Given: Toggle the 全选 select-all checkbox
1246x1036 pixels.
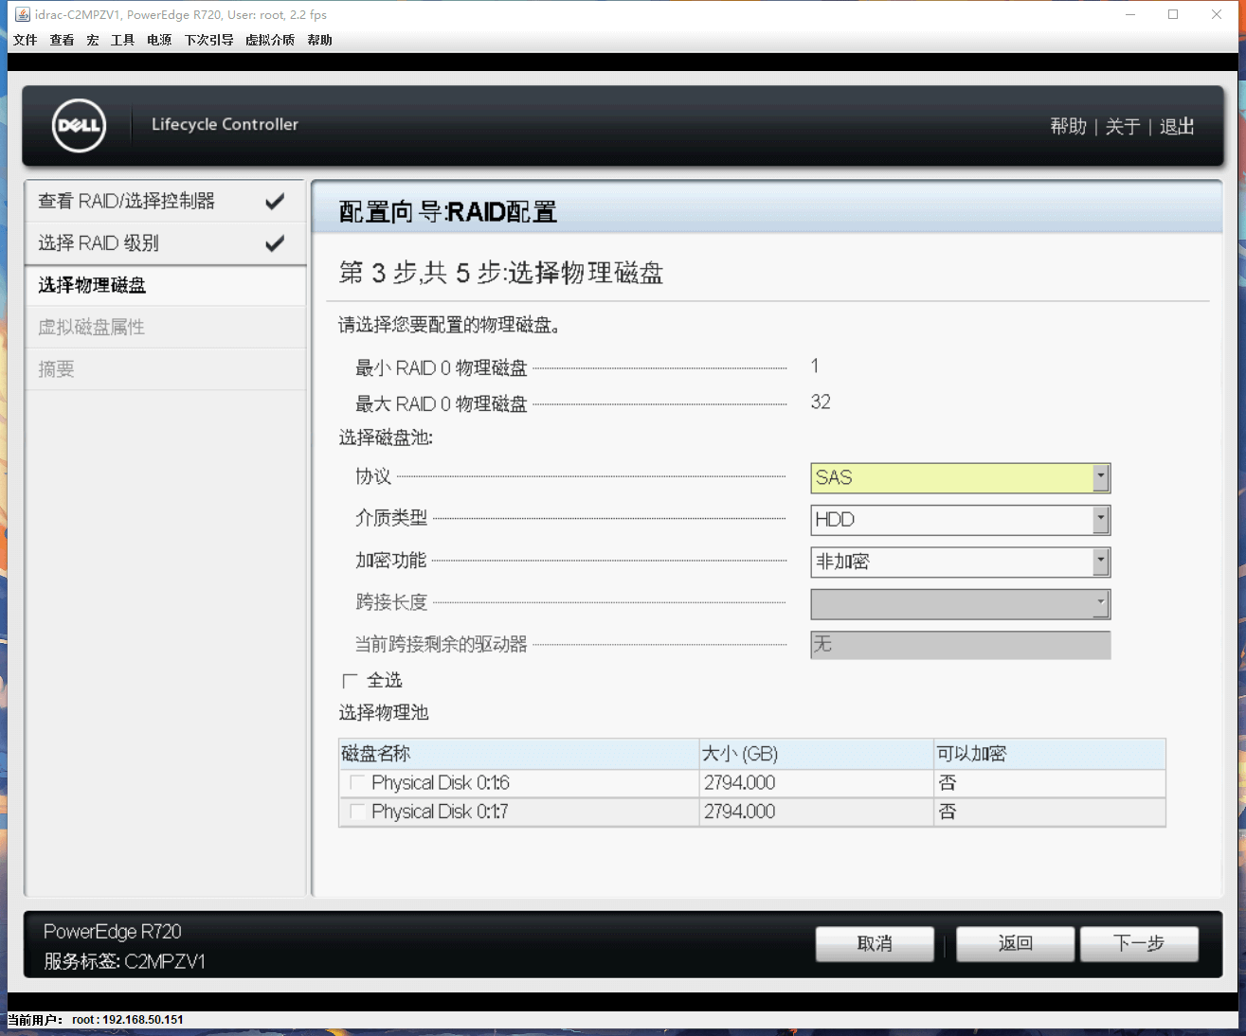Looking at the screenshot, I should pyautogui.click(x=351, y=680).
